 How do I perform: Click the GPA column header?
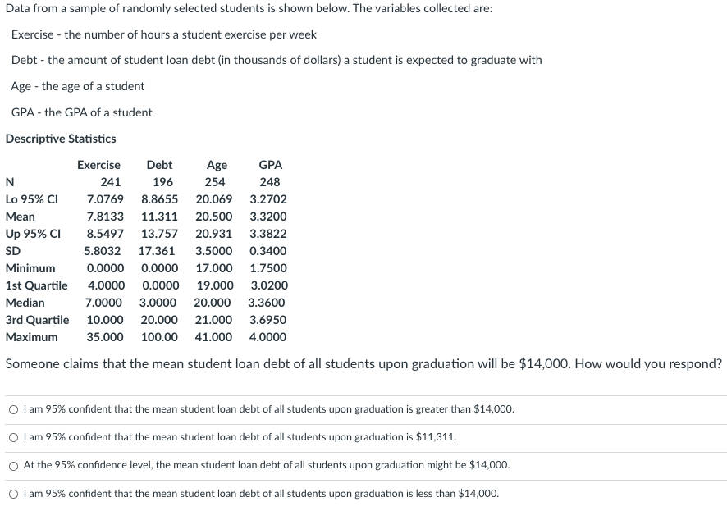(x=269, y=165)
